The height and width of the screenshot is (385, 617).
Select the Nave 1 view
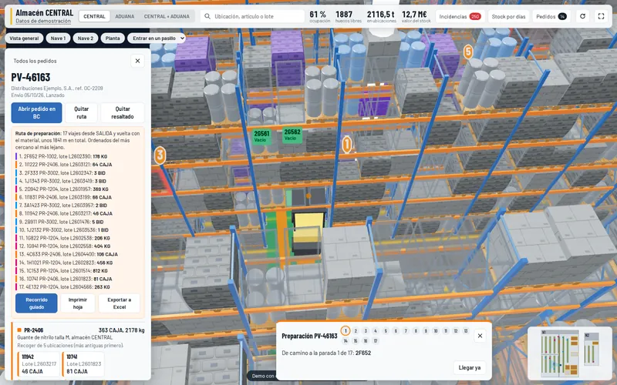click(x=59, y=38)
